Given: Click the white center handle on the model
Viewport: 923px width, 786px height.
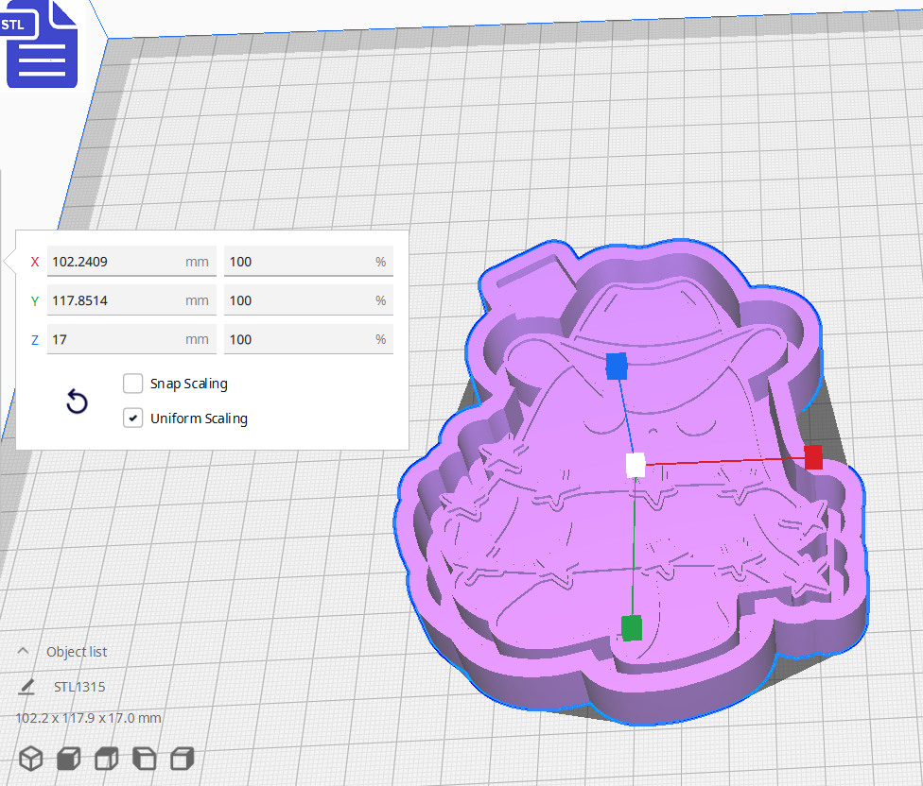Looking at the screenshot, I should coord(635,464).
